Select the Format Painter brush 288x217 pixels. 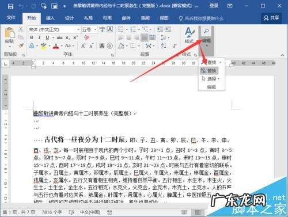(x=21, y=45)
